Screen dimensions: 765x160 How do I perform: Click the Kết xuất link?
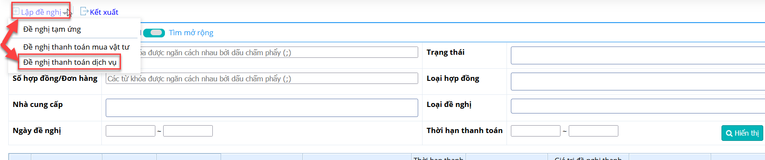104,12
